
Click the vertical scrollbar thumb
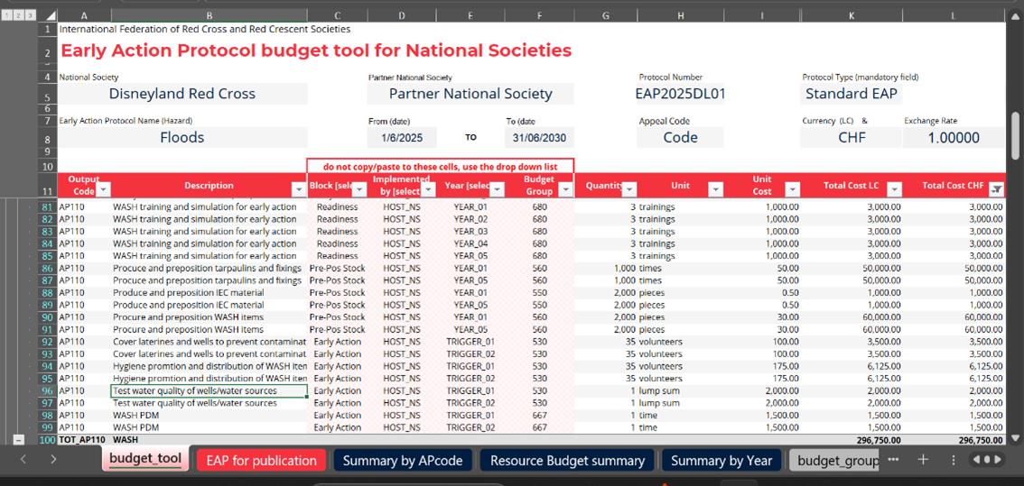[x=1016, y=135]
